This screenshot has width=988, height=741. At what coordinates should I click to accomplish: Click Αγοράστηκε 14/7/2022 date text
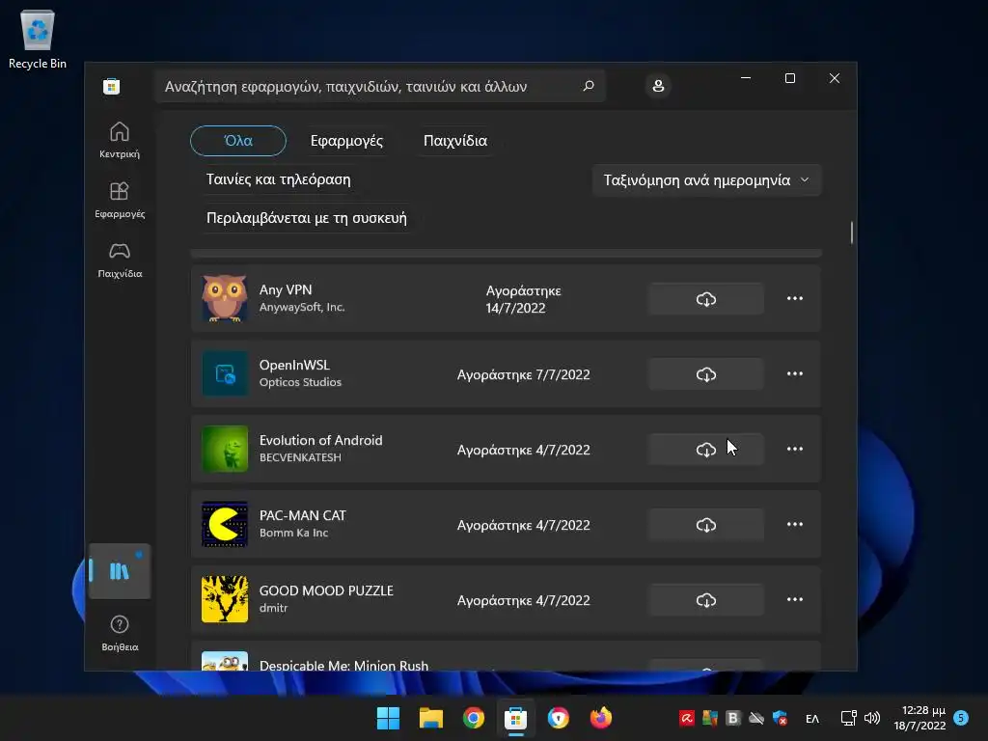[524, 299]
